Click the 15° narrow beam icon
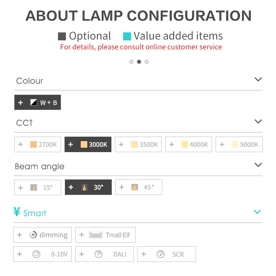Screen dimensions: 276x276 [x=33, y=187]
